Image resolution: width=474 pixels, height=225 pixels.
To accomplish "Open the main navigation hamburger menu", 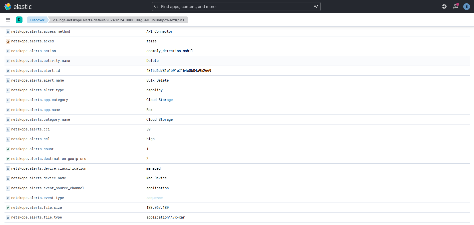I will pyautogui.click(x=8, y=20).
